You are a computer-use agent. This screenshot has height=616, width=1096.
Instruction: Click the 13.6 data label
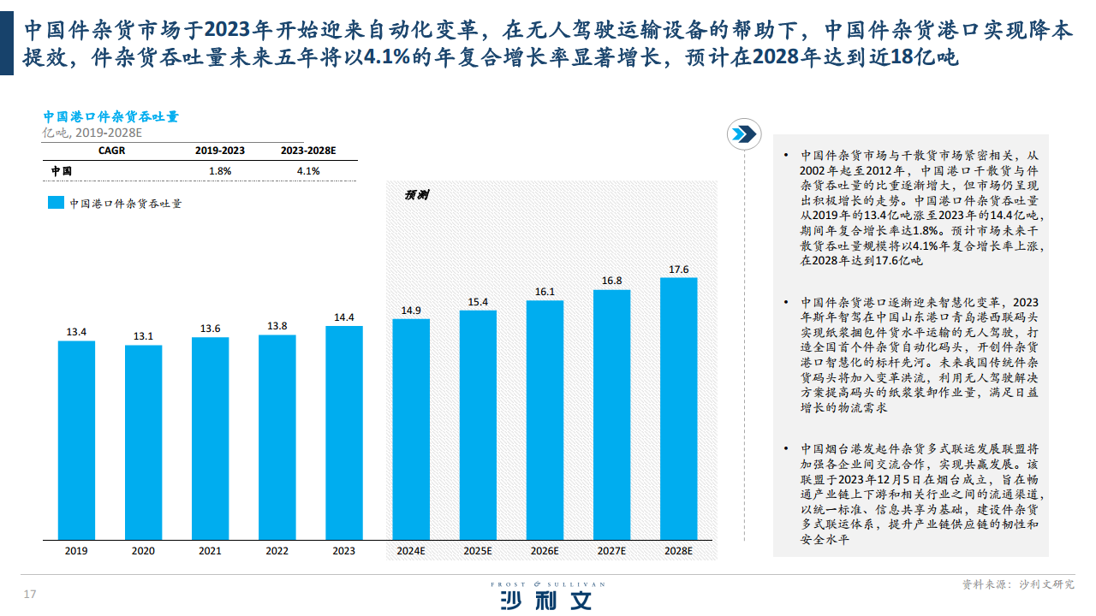click(x=210, y=329)
